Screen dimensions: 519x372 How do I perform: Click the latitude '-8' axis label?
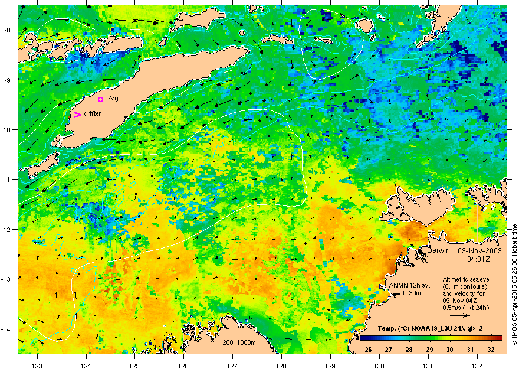pyautogui.click(x=9, y=30)
